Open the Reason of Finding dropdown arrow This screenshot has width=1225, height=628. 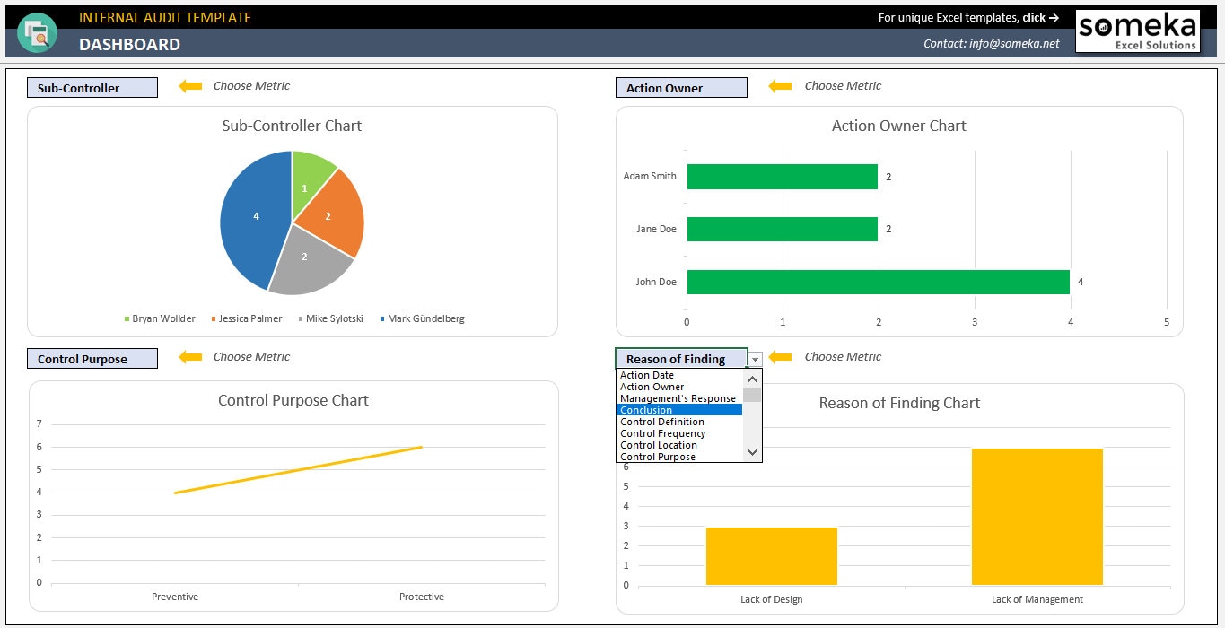pyautogui.click(x=755, y=359)
